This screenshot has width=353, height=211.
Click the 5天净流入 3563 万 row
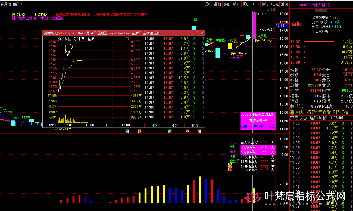(258, 152)
